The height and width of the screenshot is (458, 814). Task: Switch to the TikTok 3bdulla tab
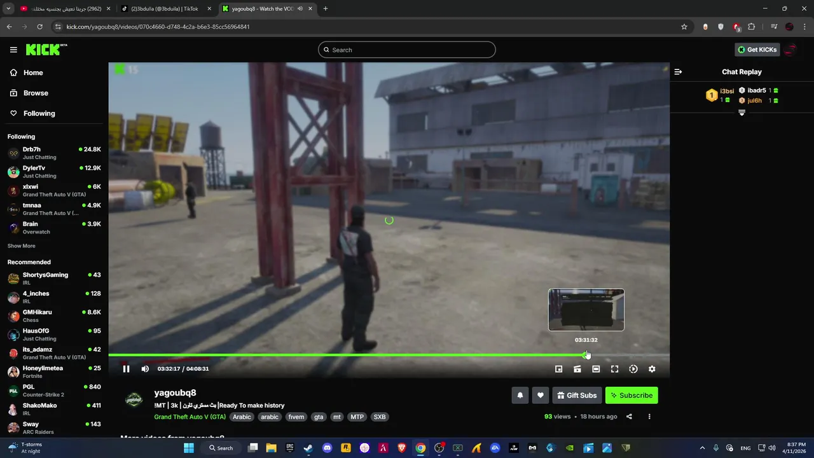pos(167,9)
